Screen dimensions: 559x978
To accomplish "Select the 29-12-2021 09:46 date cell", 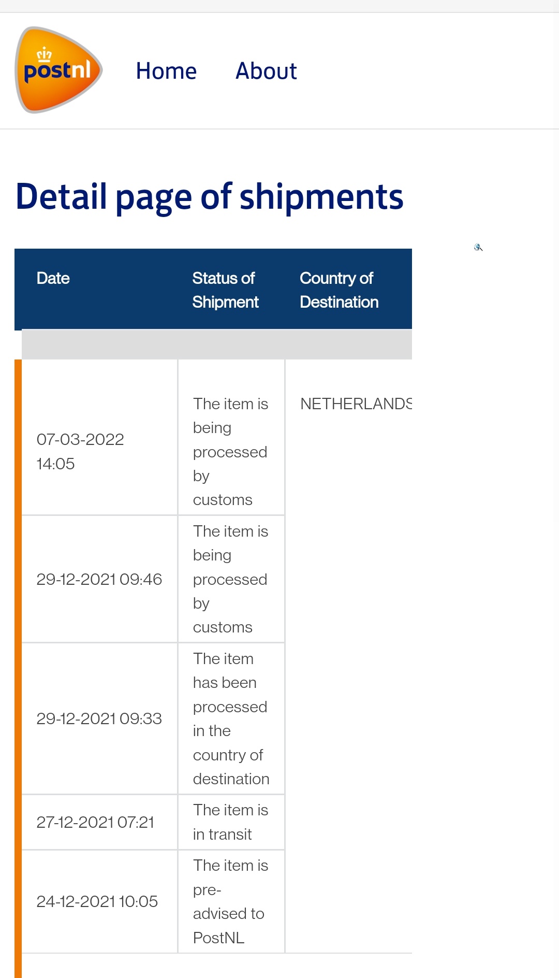I will pyautogui.click(x=99, y=579).
